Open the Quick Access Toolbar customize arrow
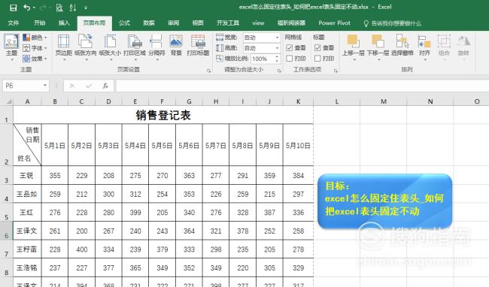 [86, 8]
